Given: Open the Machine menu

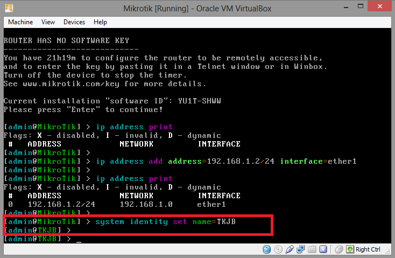Looking at the screenshot, I should (x=20, y=22).
